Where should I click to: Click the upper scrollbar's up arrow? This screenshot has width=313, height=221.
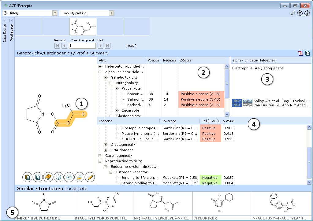(227, 66)
